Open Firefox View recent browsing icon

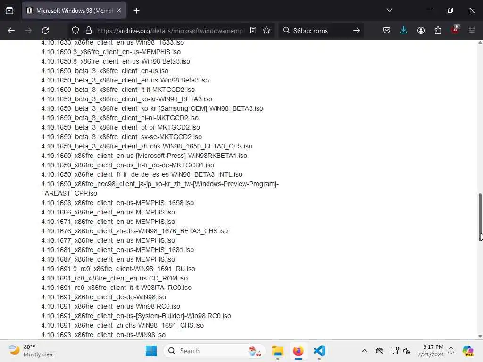9,11
